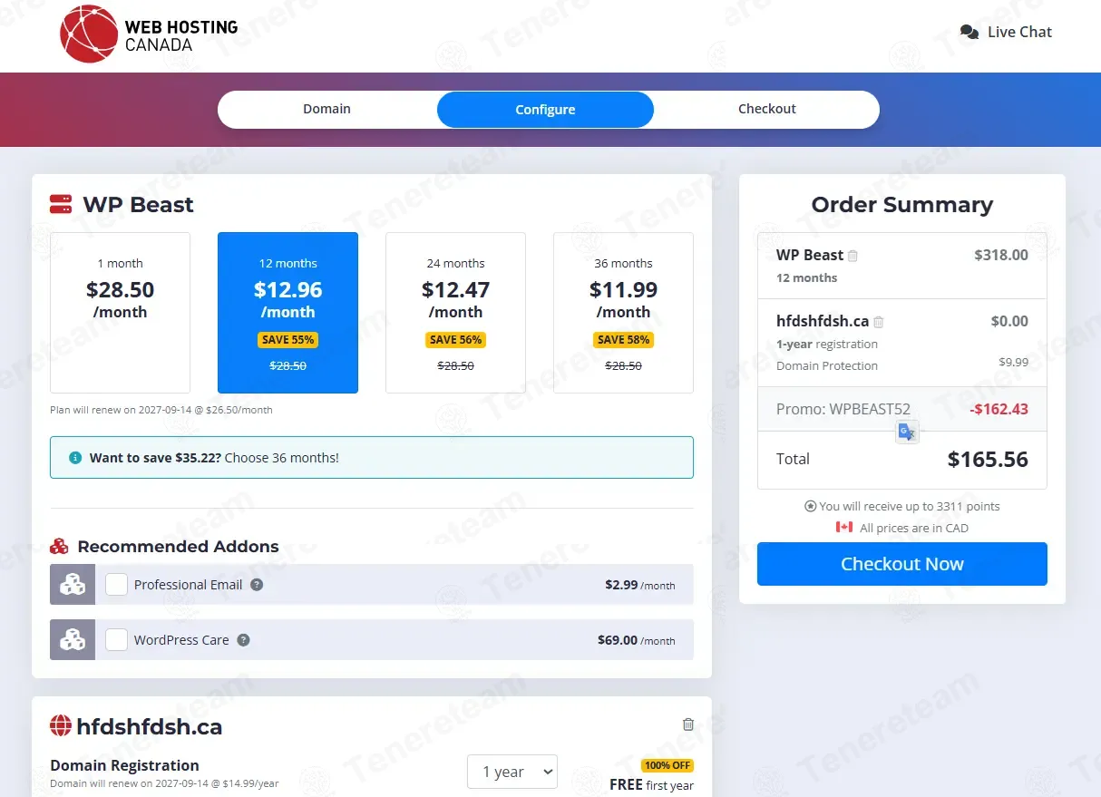This screenshot has width=1101, height=797.
Task: Click the Plan will renew on 2027-09-14 note
Action: [x=161, y=410]
